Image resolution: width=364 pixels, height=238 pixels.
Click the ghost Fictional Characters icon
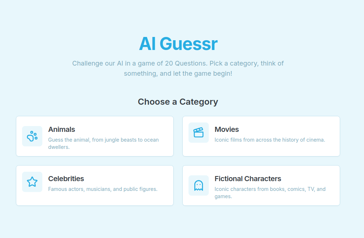(199, 185)
